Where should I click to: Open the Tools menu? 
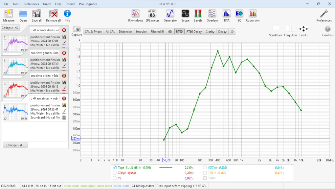pyautogui.click(x=16, y=4)
